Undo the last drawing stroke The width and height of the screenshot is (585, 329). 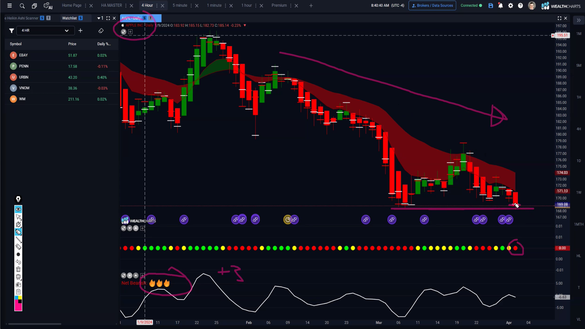coord(18,262)
